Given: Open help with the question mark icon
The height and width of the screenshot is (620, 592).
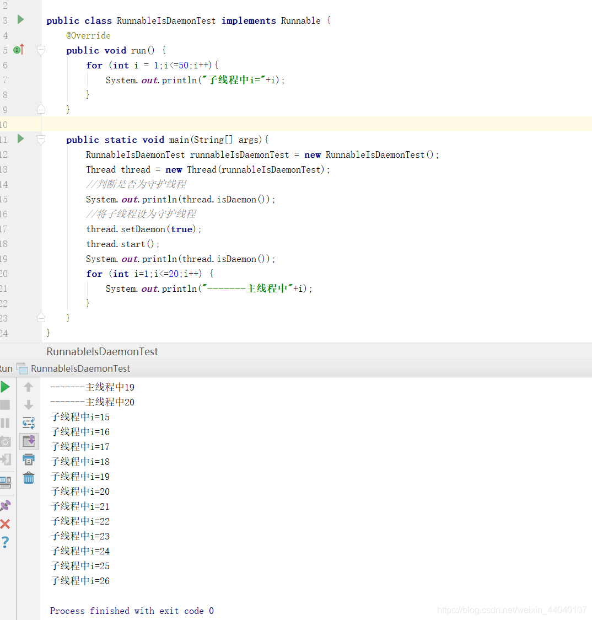Looking at the screenshot, I should [5, 542].
